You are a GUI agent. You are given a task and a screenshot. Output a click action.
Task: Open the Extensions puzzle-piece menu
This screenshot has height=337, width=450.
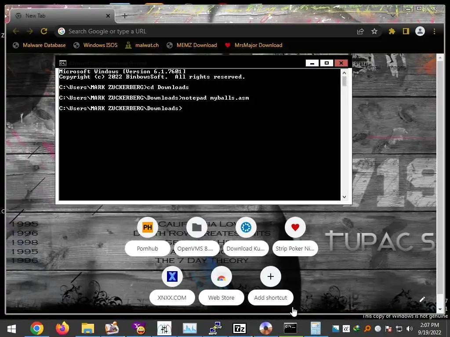[392, 31]
